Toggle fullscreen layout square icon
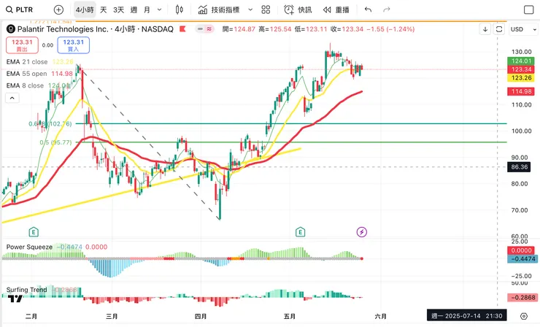The height and width of the screenshot is (327, 540). pos(528,9)
